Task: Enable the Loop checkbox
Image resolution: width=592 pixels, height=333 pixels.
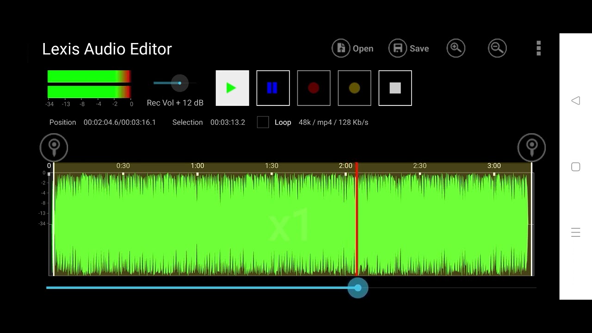Action: (263, 122)
